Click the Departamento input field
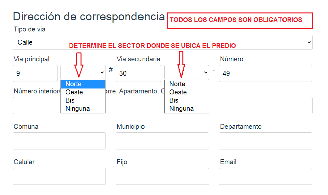The height and width of the screenshot is (195, 328). (265, 141)
